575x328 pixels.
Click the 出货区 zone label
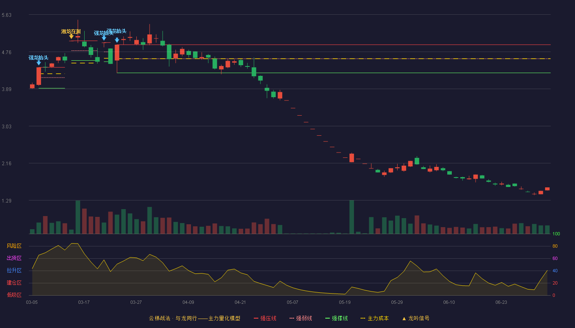coord(14,258)
